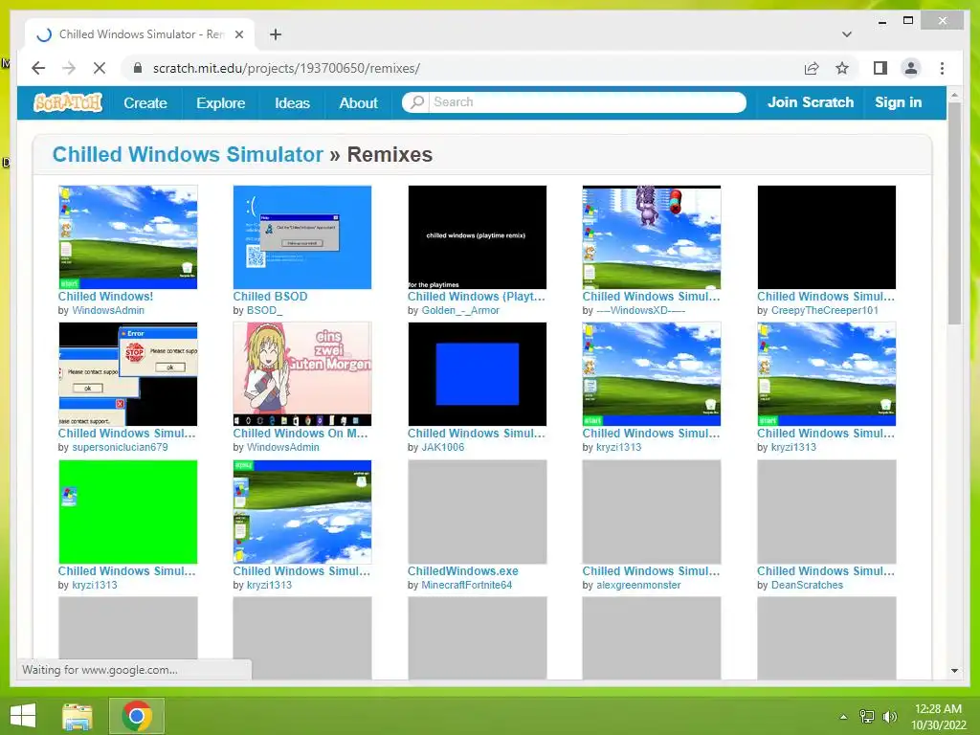Image resolution: width=980 pixels, height=735 pixels.
Task: Toggle the browser side panel
Action: [x=880, y=68]
